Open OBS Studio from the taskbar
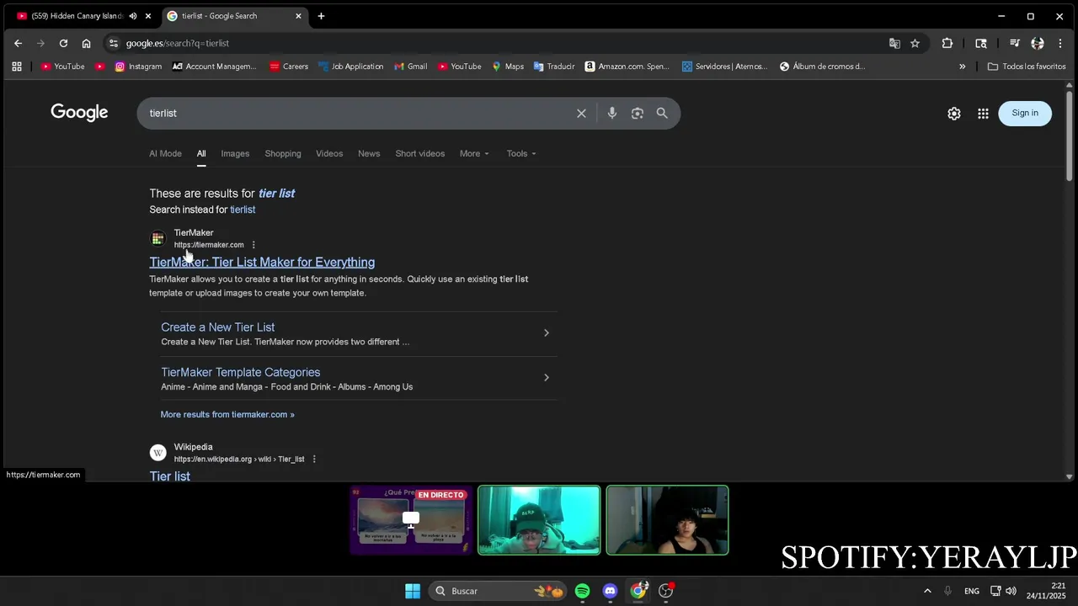The width and height of the screenshot is (1078, 606). point(665,591)
